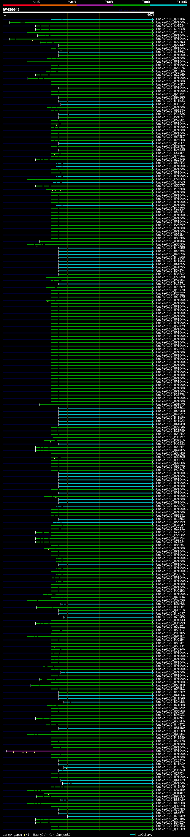Select the UniRef100_B4IW90 label

click(170, 418)
